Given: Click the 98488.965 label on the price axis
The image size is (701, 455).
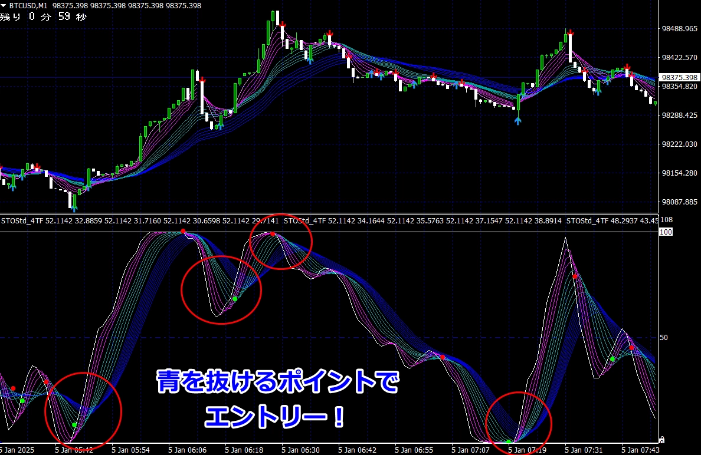Looking at the screenshot, I should click(x=680, y=29).
